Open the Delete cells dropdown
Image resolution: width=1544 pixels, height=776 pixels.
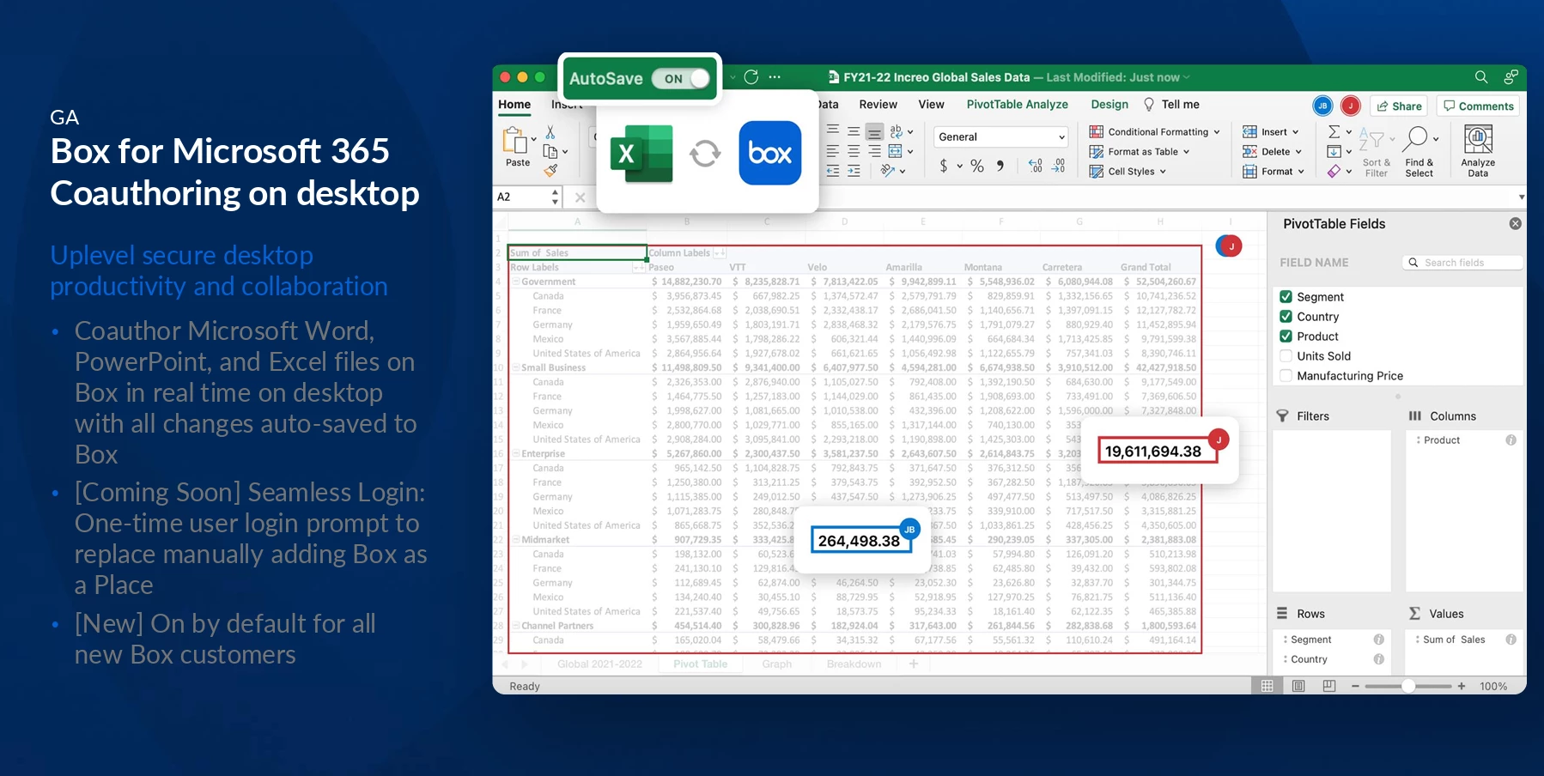click(1298, 152)
